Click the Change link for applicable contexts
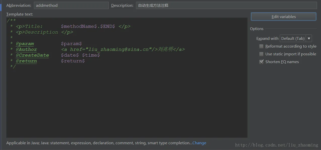Screen dimensions: 321x150 (x=199, y=143)
